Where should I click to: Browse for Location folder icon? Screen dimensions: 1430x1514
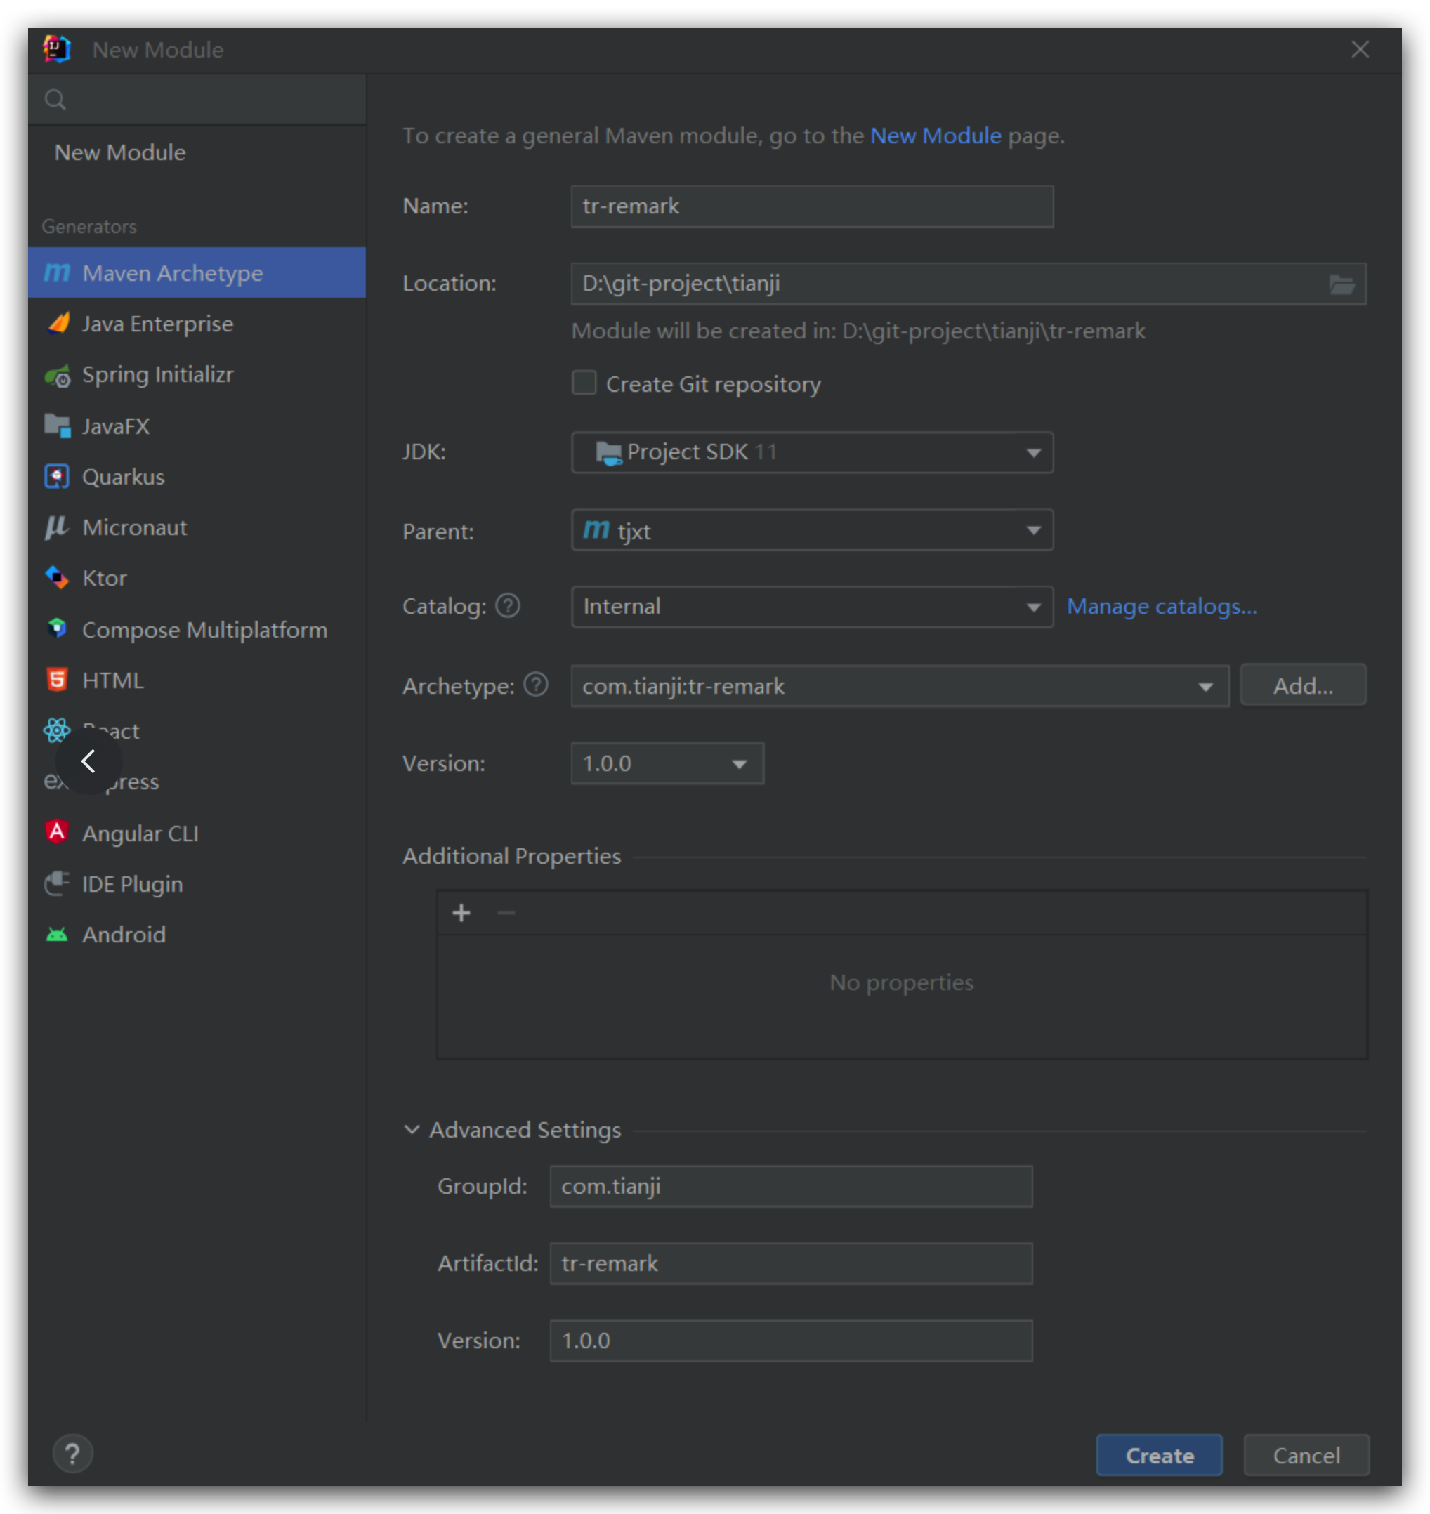(1342, 284)
